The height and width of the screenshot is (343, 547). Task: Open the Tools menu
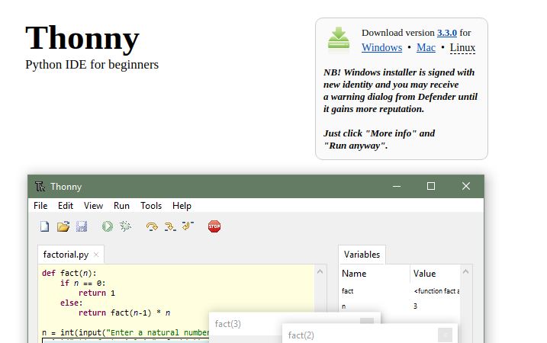tap(151, 206)
